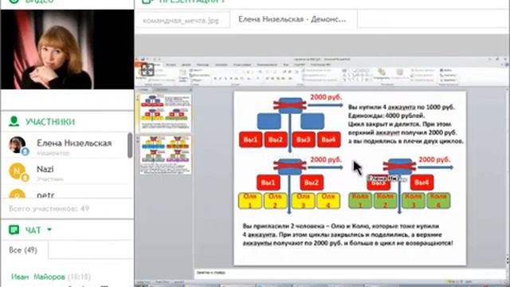Image resolution: width=510 pixels, height=287 pixels.
Task: Open the Вставка ribbon tab
Action: [171, 65]
